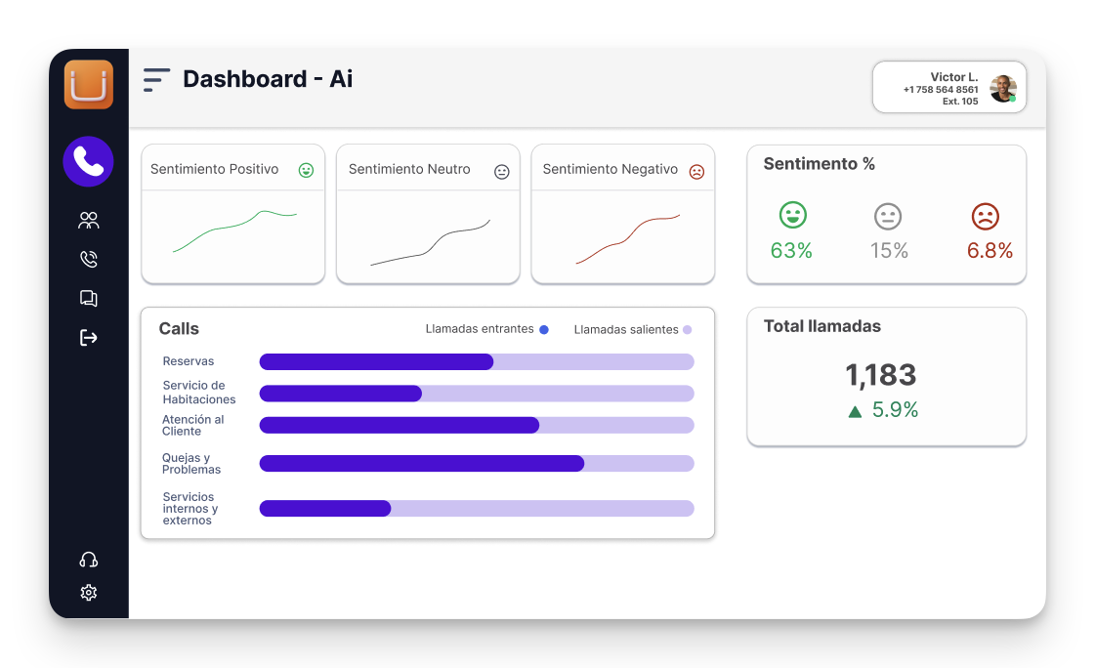Image resolution: width=1095 pixels, height=668 pixels.
Task: Select the Sentimiento Positivo chart card
Action: 232,215
